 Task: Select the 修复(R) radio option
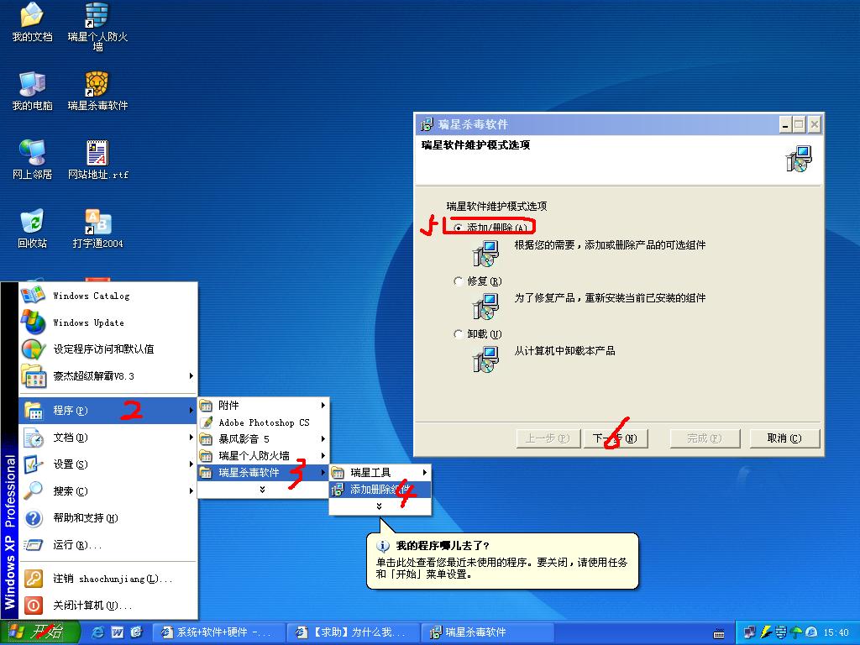coord(459,281)
